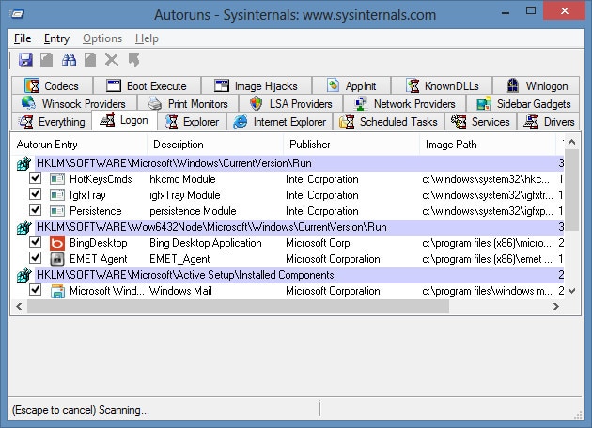This screenshot has height=428, width=592.
Task: Select the Active Setup\Installed Components row
Action: point(290,275)
